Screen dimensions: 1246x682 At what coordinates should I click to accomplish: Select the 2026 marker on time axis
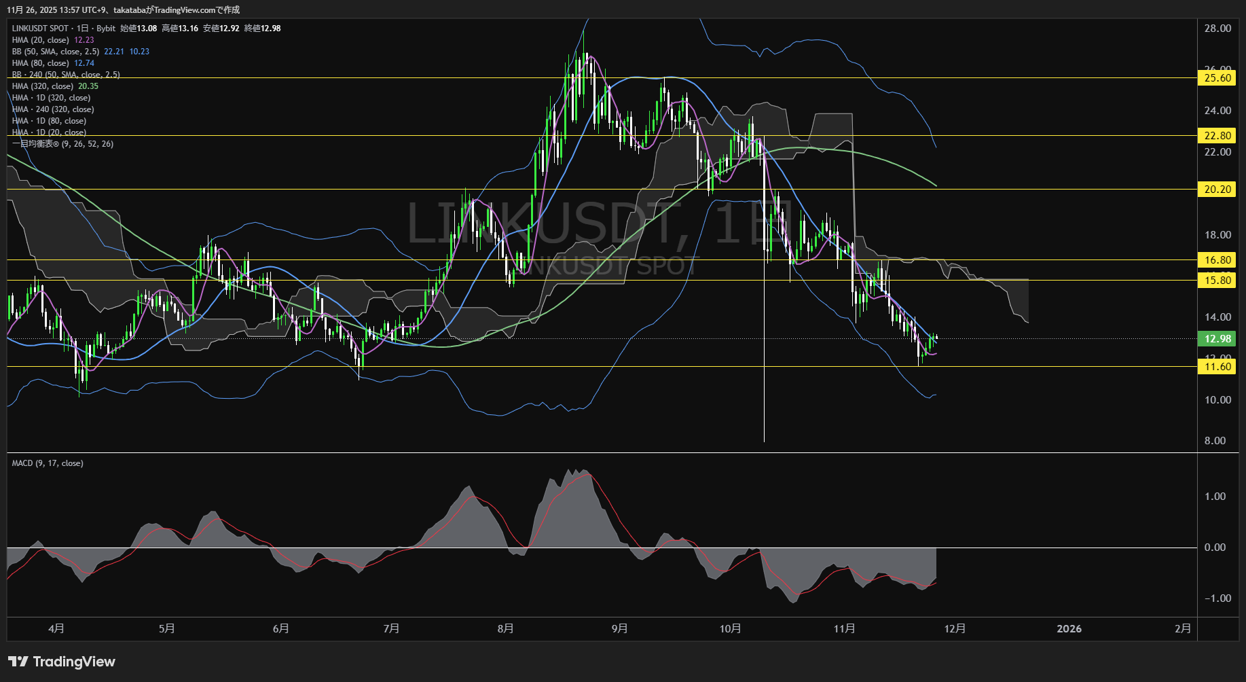coord(1069,629)
